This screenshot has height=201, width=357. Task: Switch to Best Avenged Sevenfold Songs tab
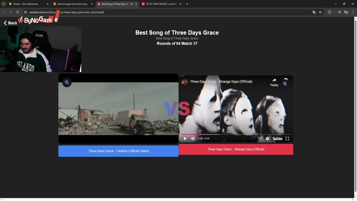pyautogui.click(x=72, y=4)
